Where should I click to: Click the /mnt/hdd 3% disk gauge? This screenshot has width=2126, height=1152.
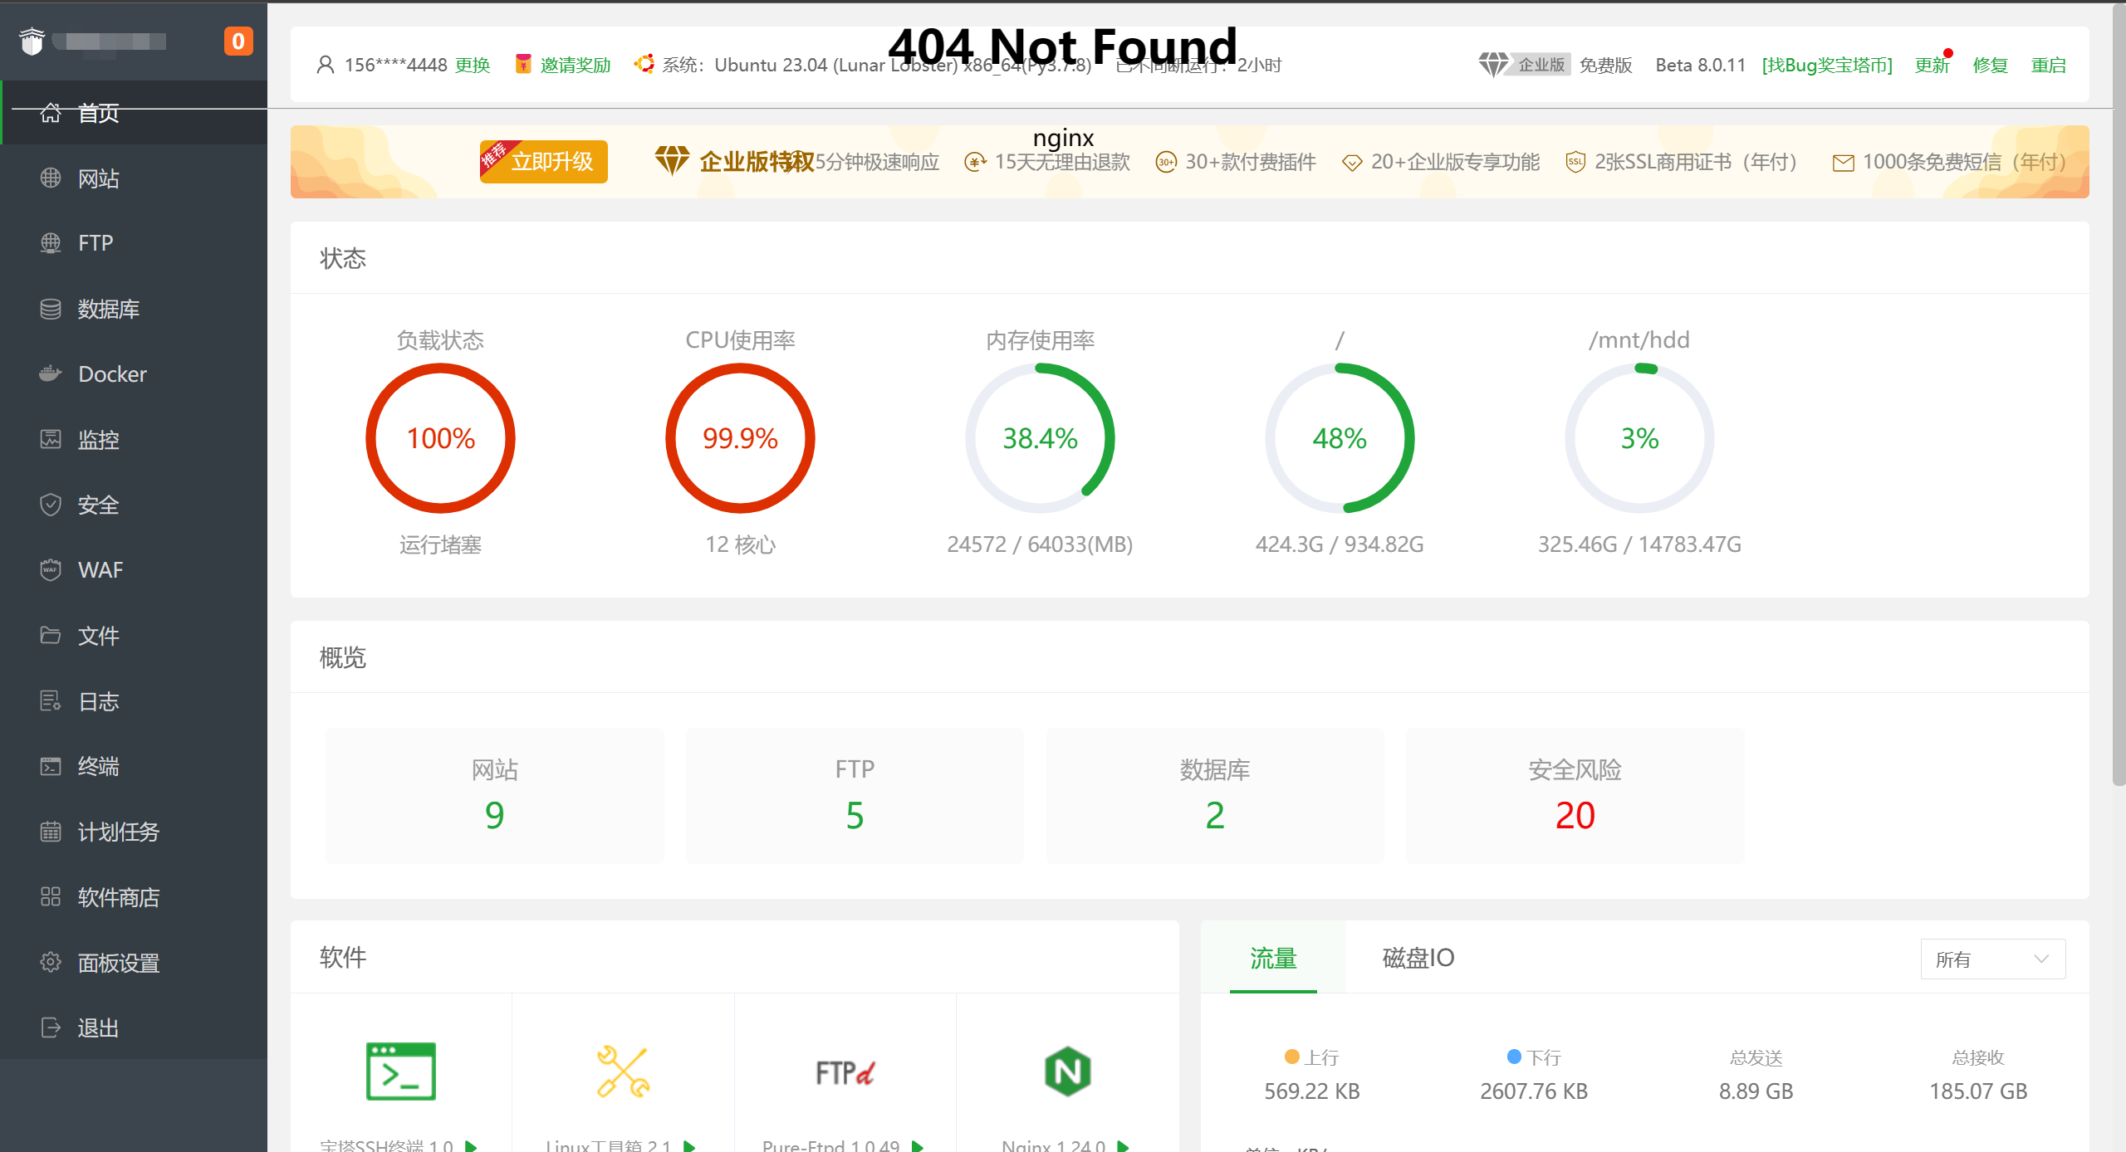coord(1639,438)
